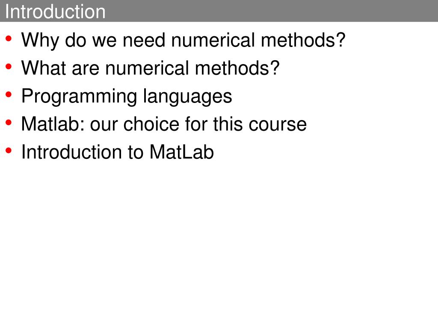Click the word "MatLab" in last bullet

click(x=181, y=152)
